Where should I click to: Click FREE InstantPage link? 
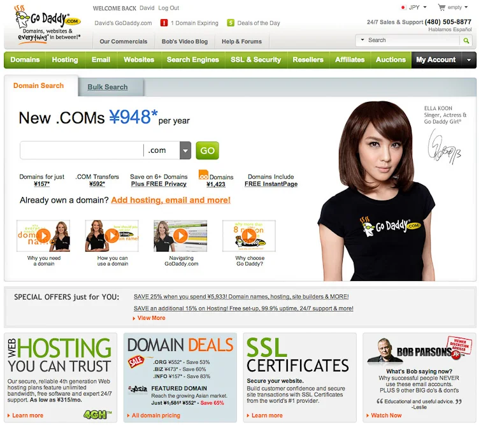(271, 184)
